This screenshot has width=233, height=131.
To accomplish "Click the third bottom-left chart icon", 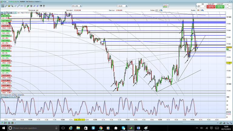I will pos(9,123).
